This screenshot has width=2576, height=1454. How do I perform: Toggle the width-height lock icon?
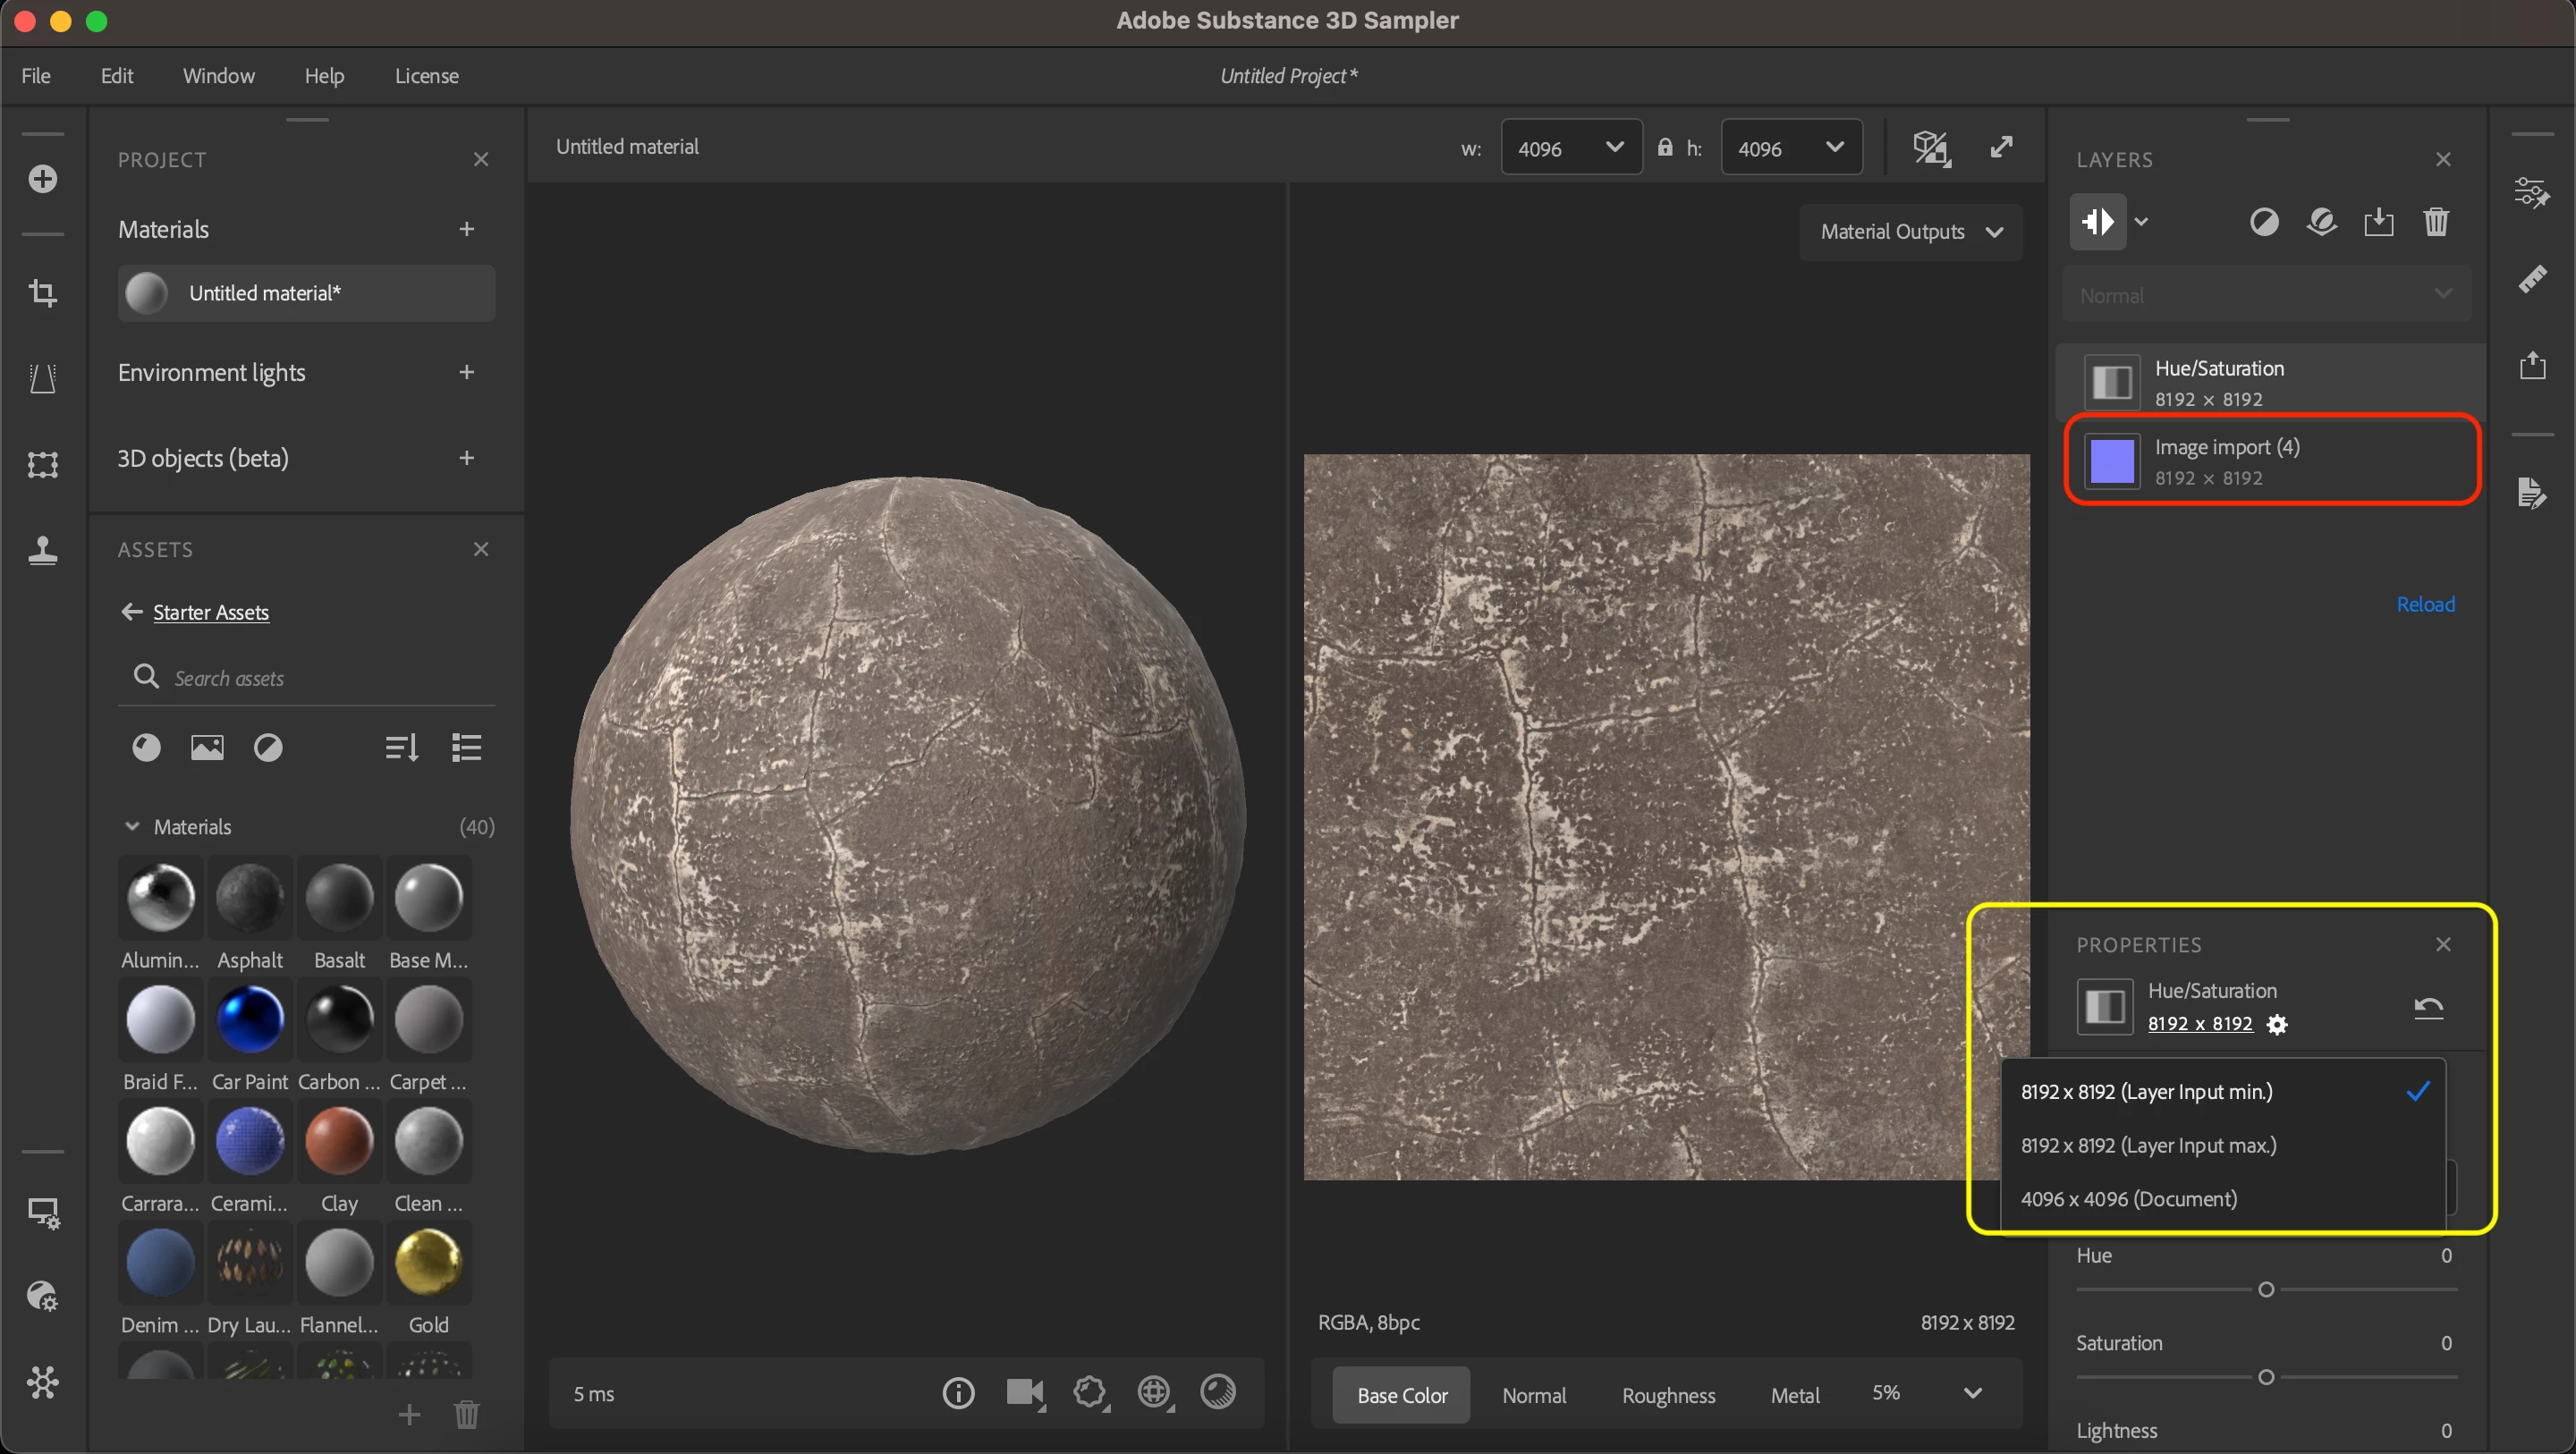tap(1665, 148)
